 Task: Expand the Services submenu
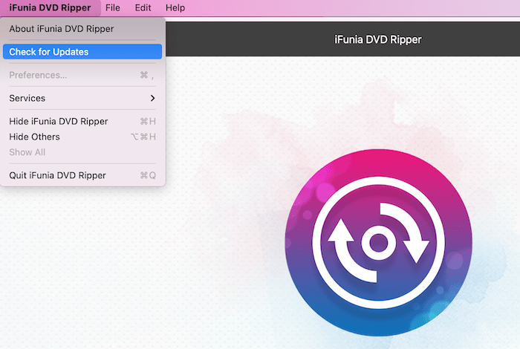[x=27, y=98]
